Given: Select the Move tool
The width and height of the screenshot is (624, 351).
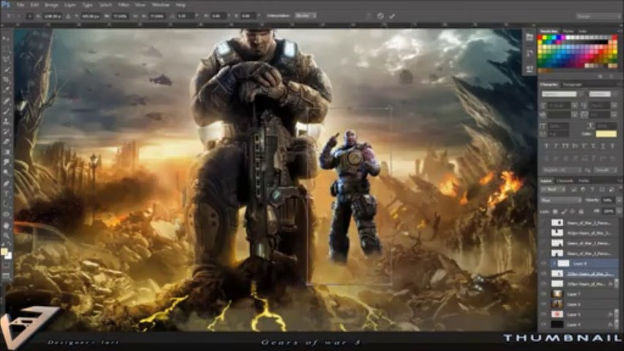Looking at the screenshot, I should [x=7, y=39].
